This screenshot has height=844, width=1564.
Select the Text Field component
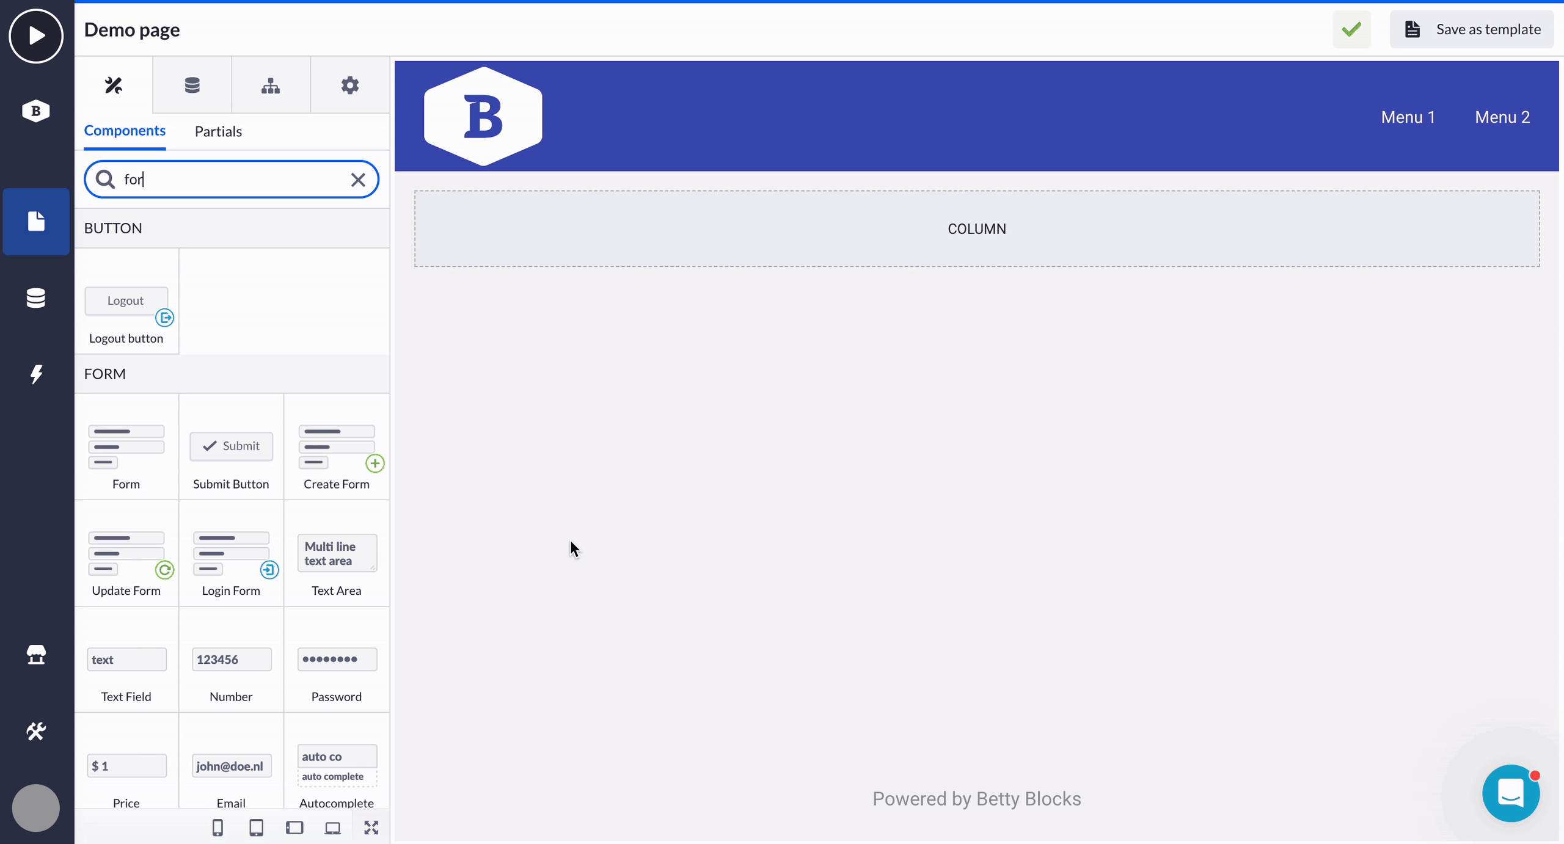(x=126, y=660)
